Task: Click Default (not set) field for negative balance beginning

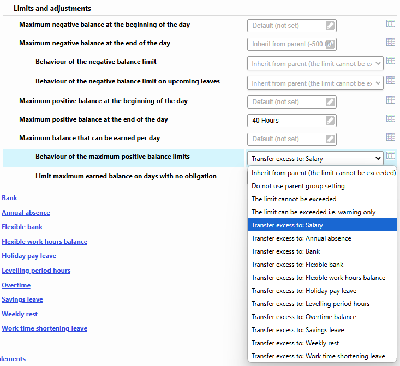Action: pos(292,26)
